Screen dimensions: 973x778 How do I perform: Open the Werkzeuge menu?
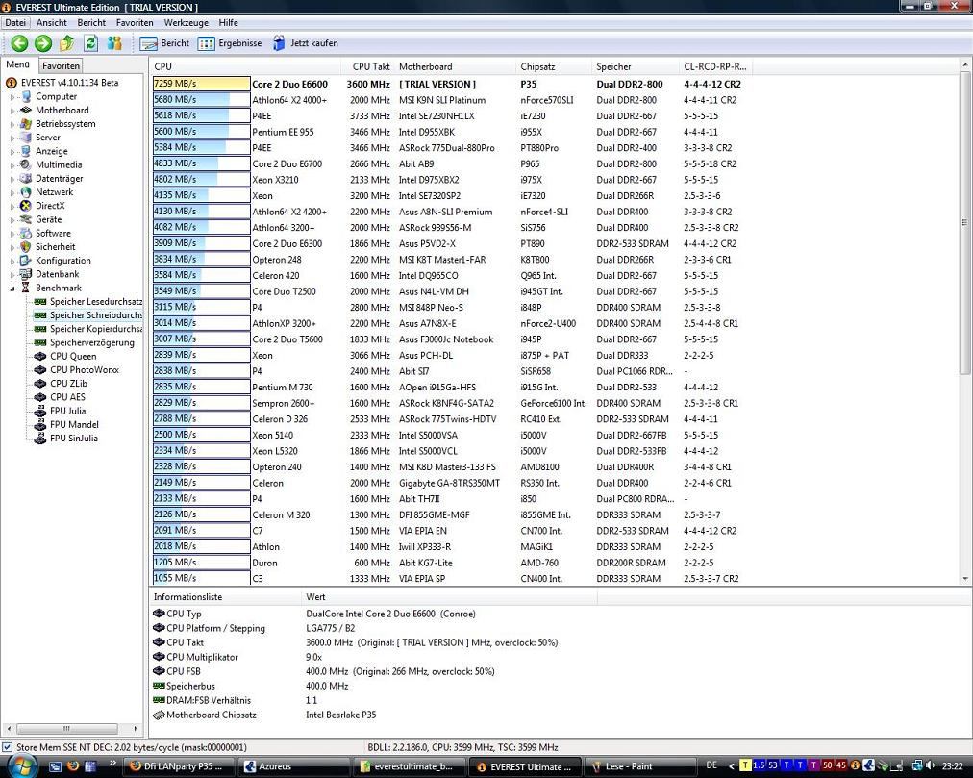click(x=187, y=22)
